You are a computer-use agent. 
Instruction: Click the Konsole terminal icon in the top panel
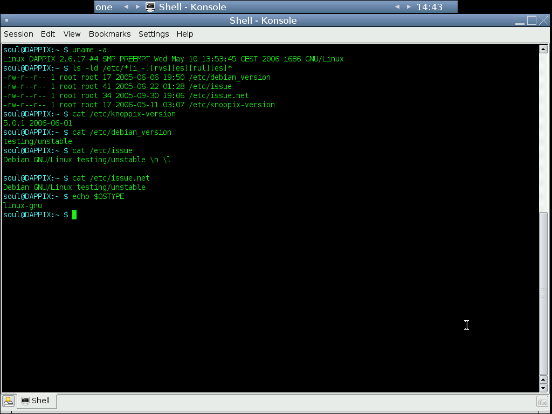tap(150, 6)
